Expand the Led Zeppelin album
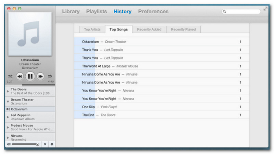 (8, 117)
